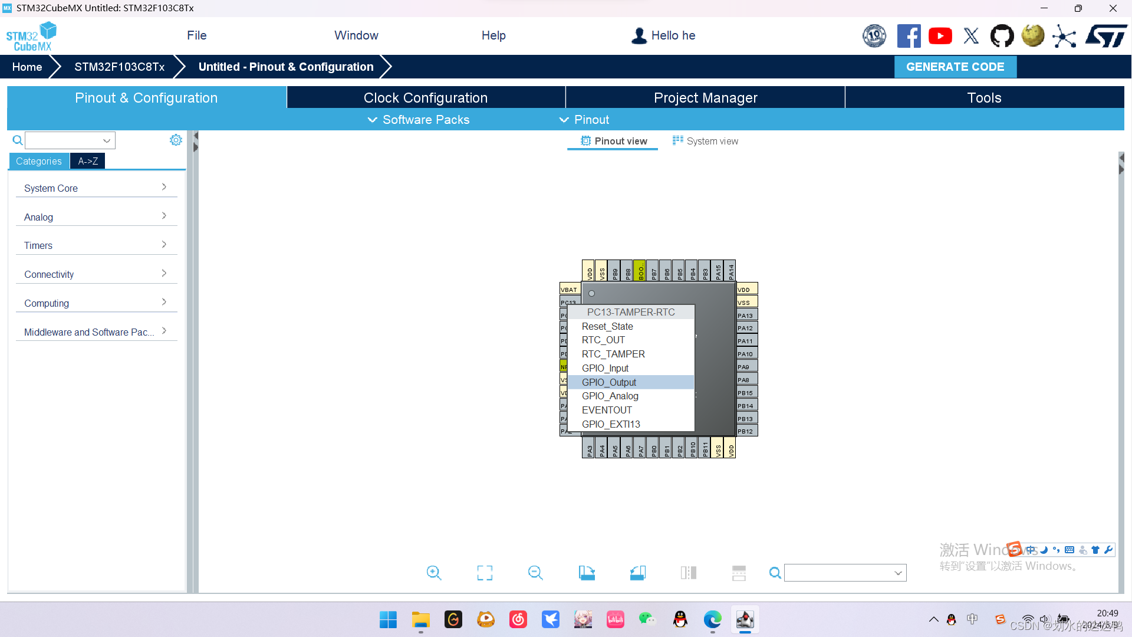Expand the Computing category
Image resolution: width=1132 pixels, height=637 pixels.
[96, 303]
